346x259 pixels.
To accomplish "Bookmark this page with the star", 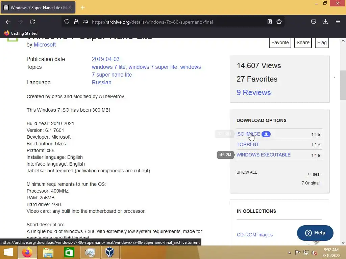I will 279,22.
